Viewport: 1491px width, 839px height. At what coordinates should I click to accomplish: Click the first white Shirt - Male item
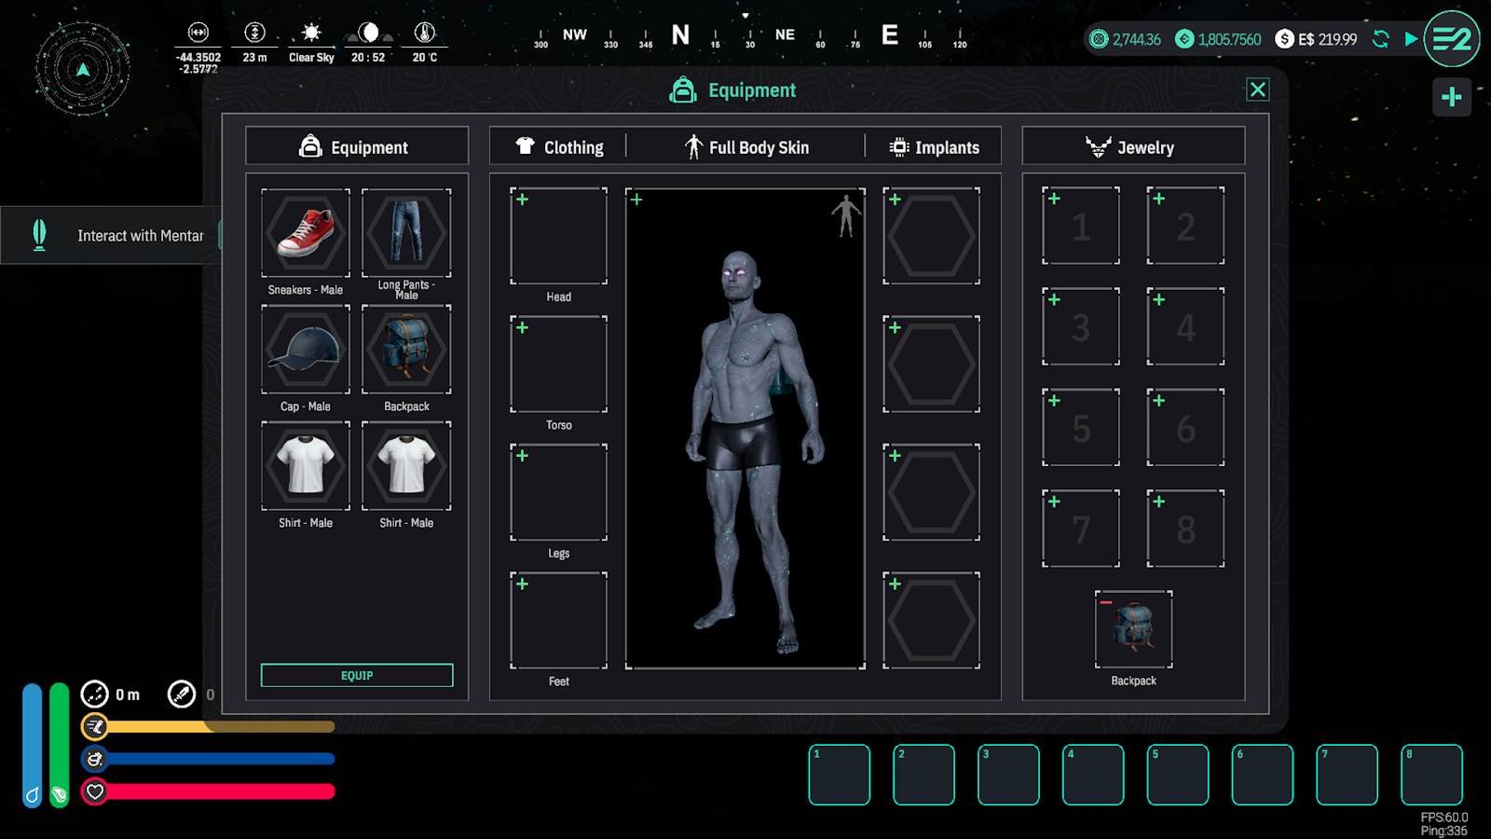pos(306,465)
